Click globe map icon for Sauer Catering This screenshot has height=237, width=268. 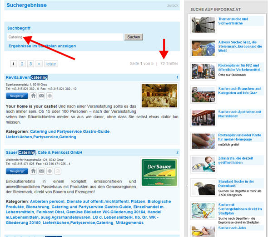(50, 171)
